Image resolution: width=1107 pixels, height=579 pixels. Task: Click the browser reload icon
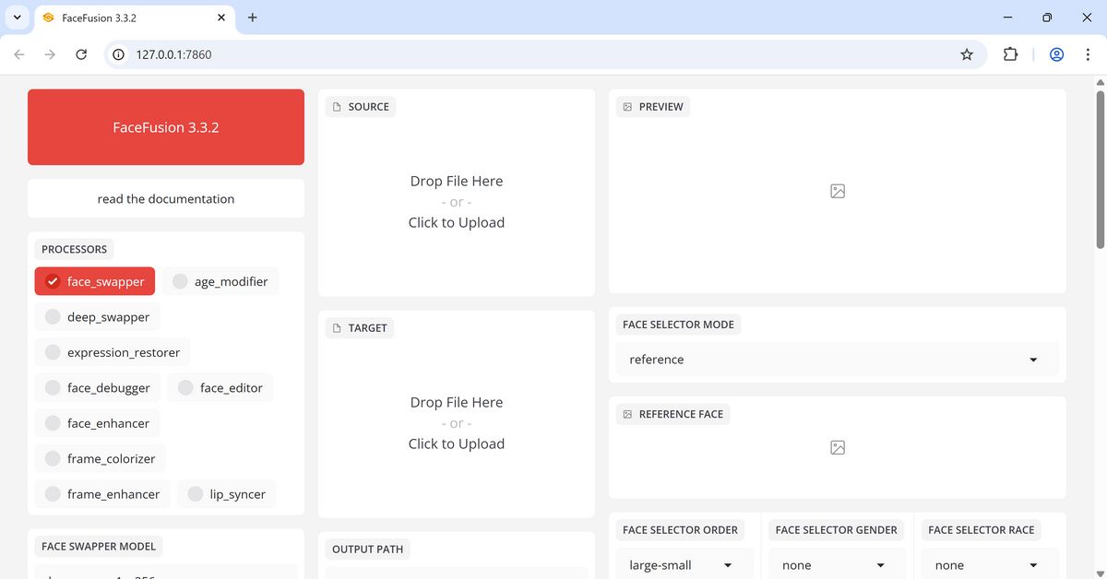click(81, 54)
